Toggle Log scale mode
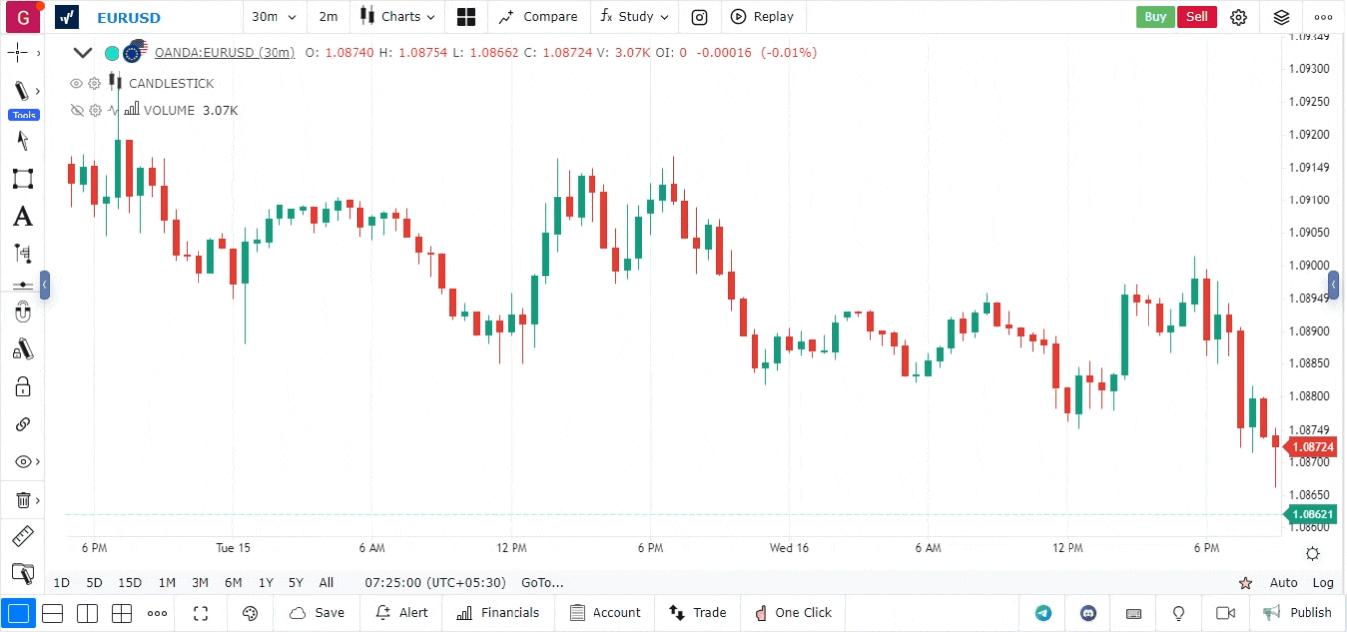Viewport: 1347px width, 632px height. 1323,583
